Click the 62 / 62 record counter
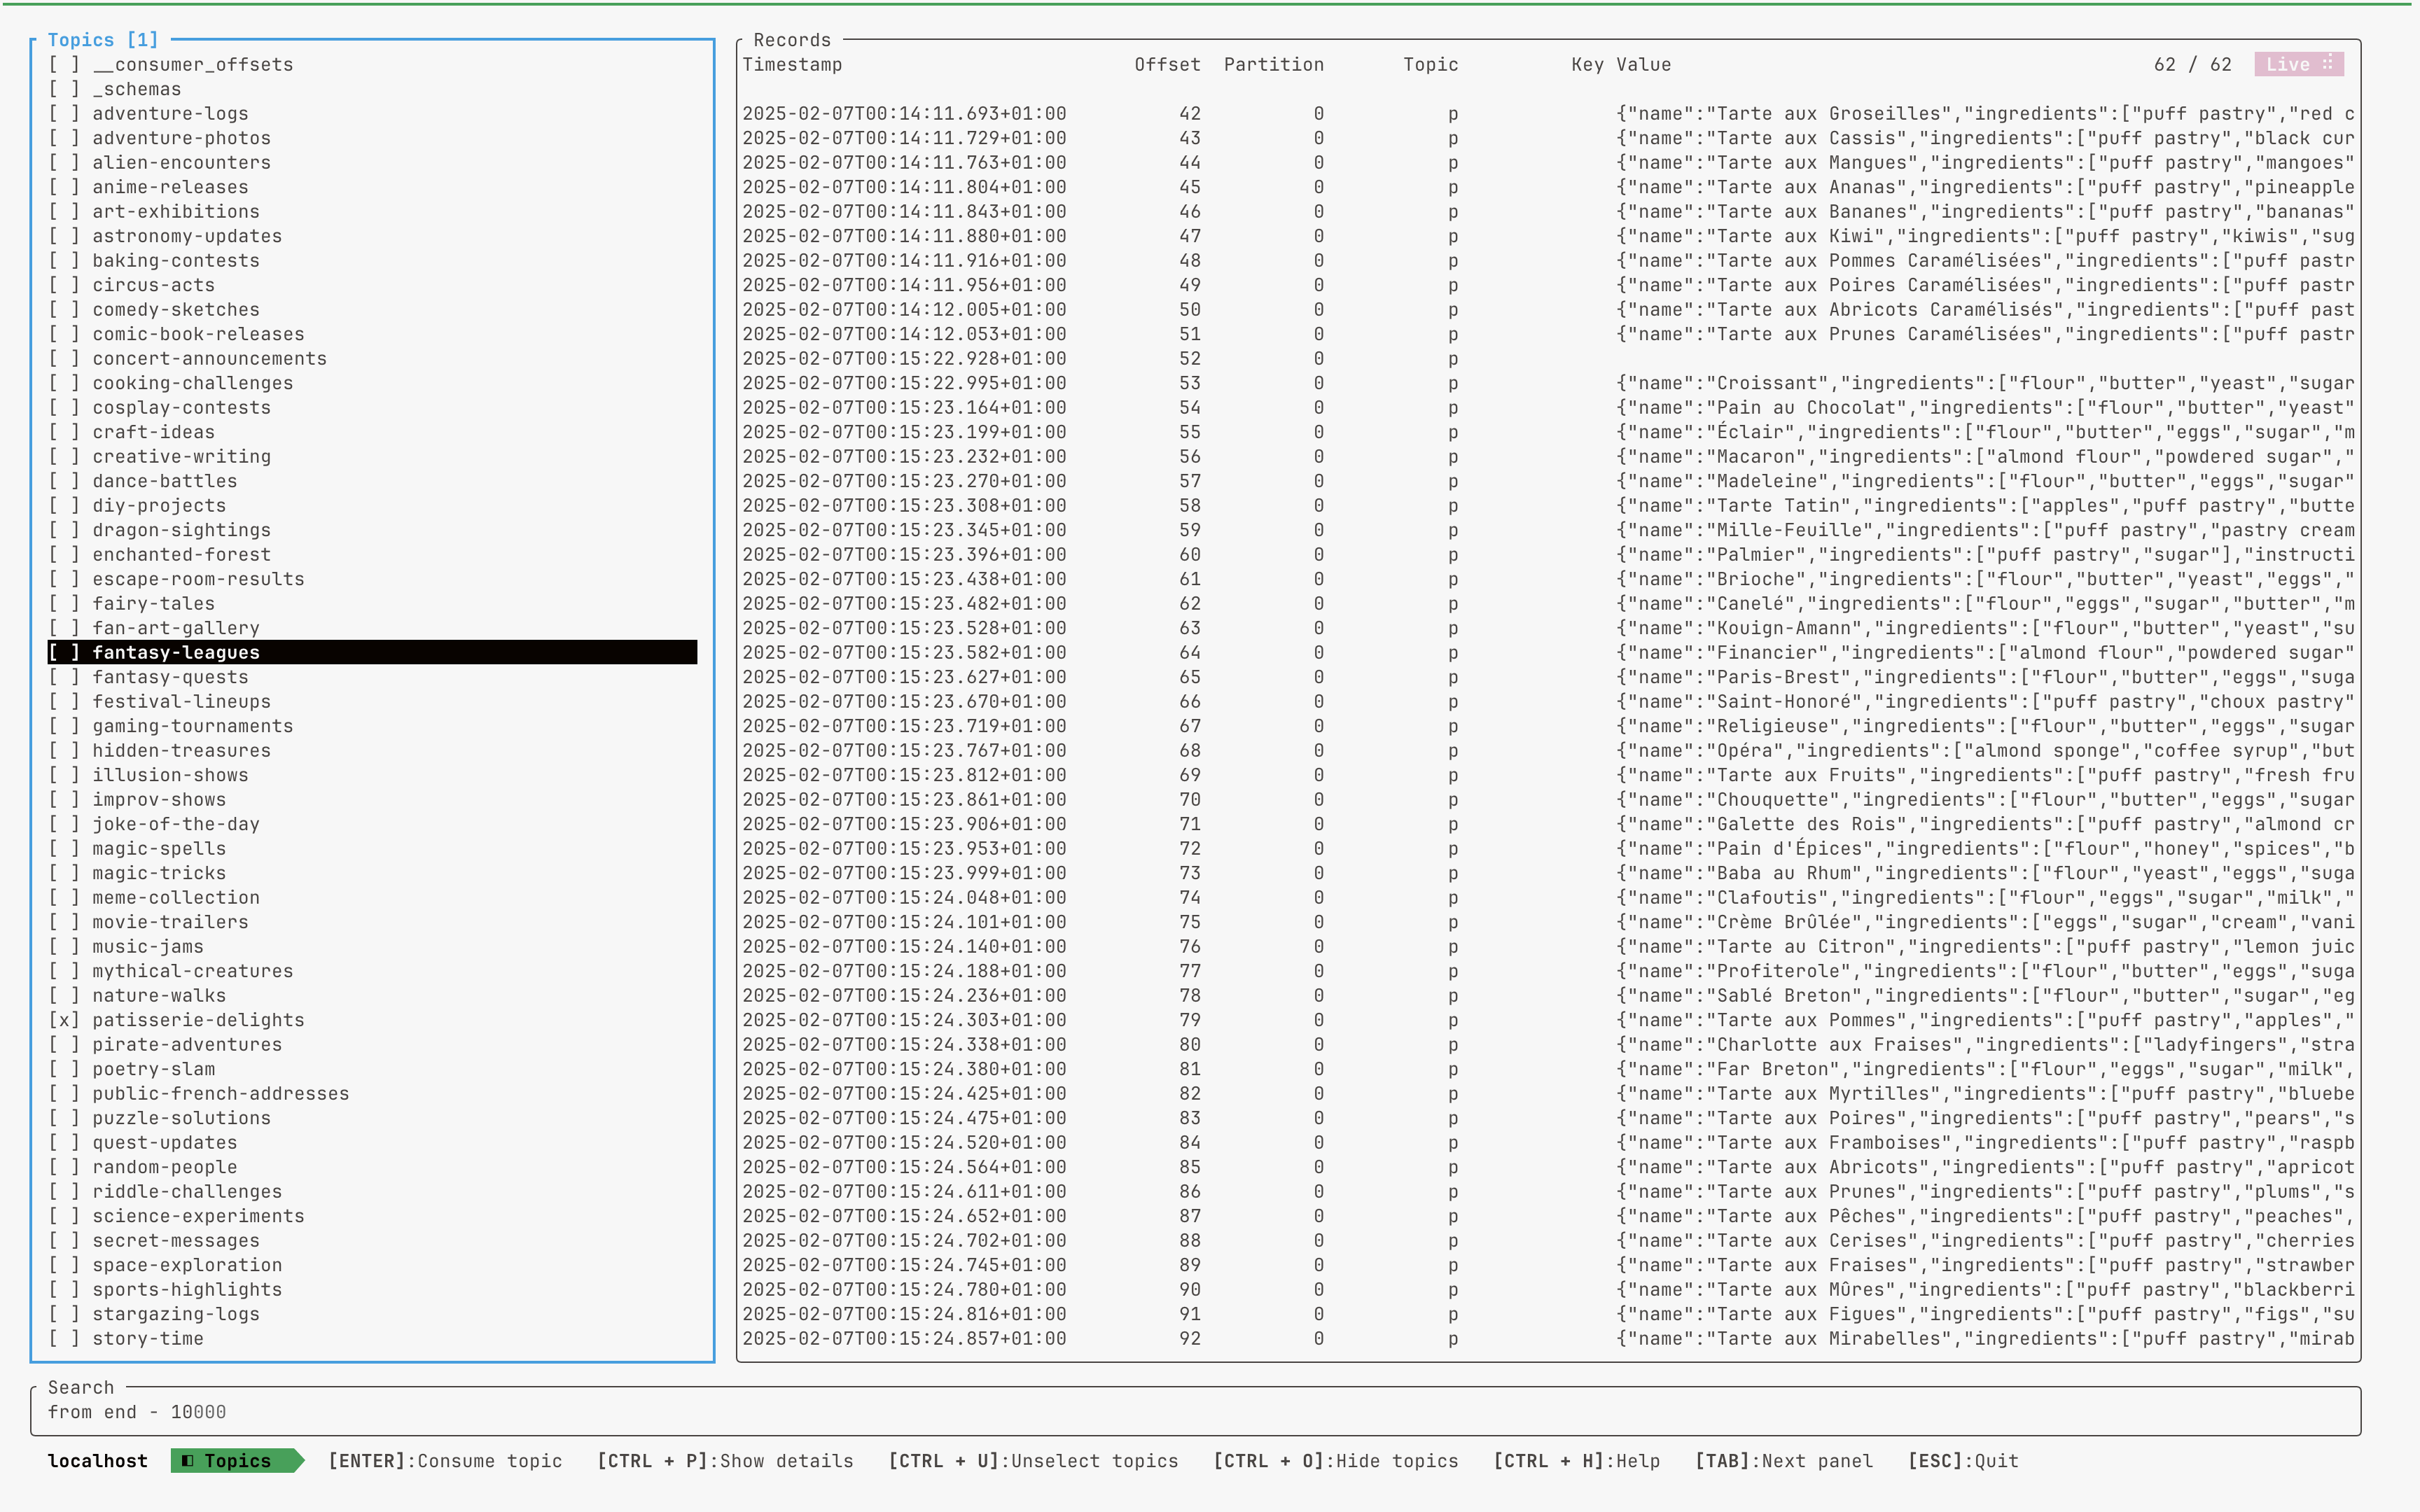 [x=2192, y=65]
